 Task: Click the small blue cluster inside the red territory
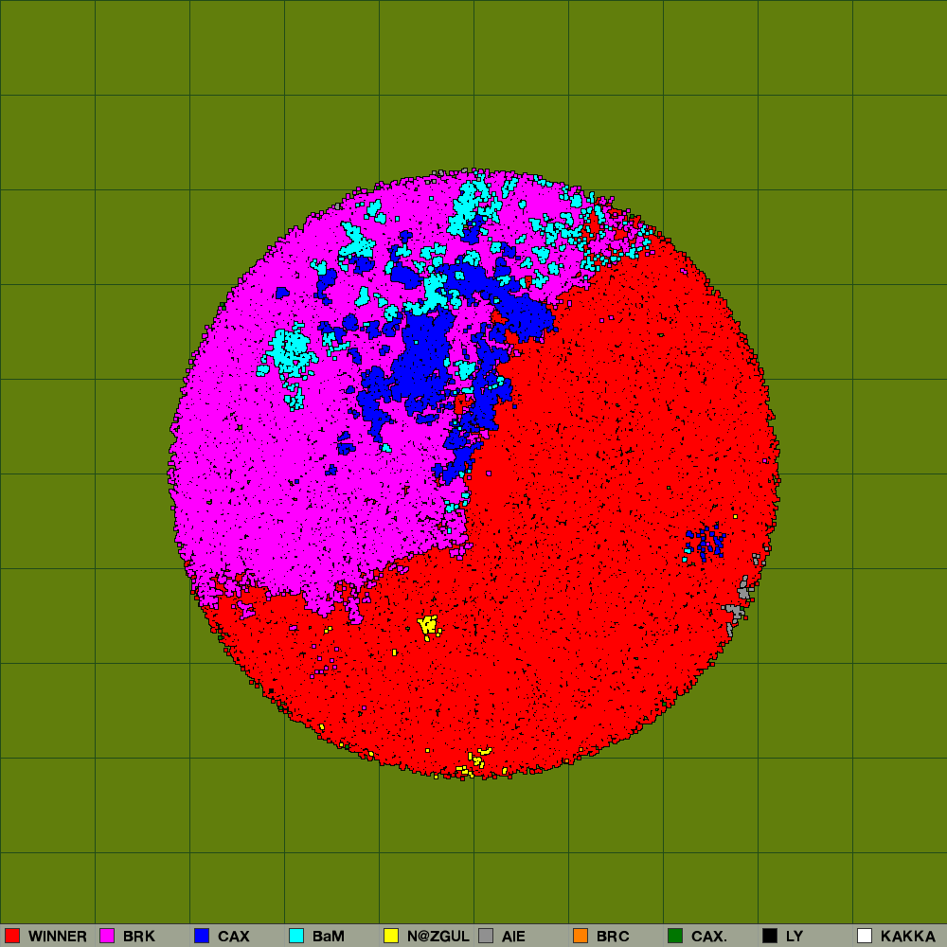(x=706, y=543)
